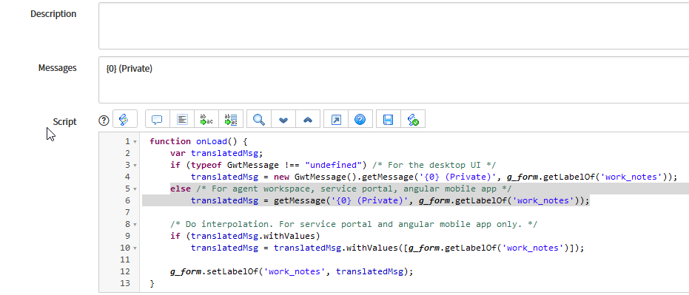Click the Script field help question mark icon
This screenshot has width=689, height=295.
[104, 120]
